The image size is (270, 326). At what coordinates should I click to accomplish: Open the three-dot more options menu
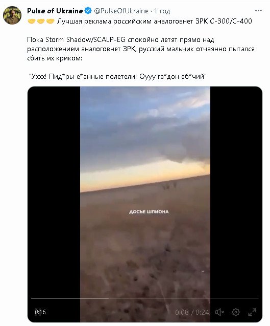click(258, 11)
